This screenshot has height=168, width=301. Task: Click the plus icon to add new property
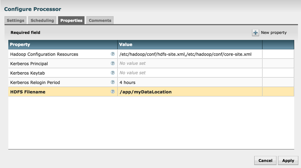[255, 33]
